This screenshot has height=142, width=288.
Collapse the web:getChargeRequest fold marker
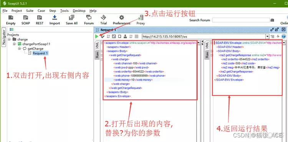[x=102, y=55]
